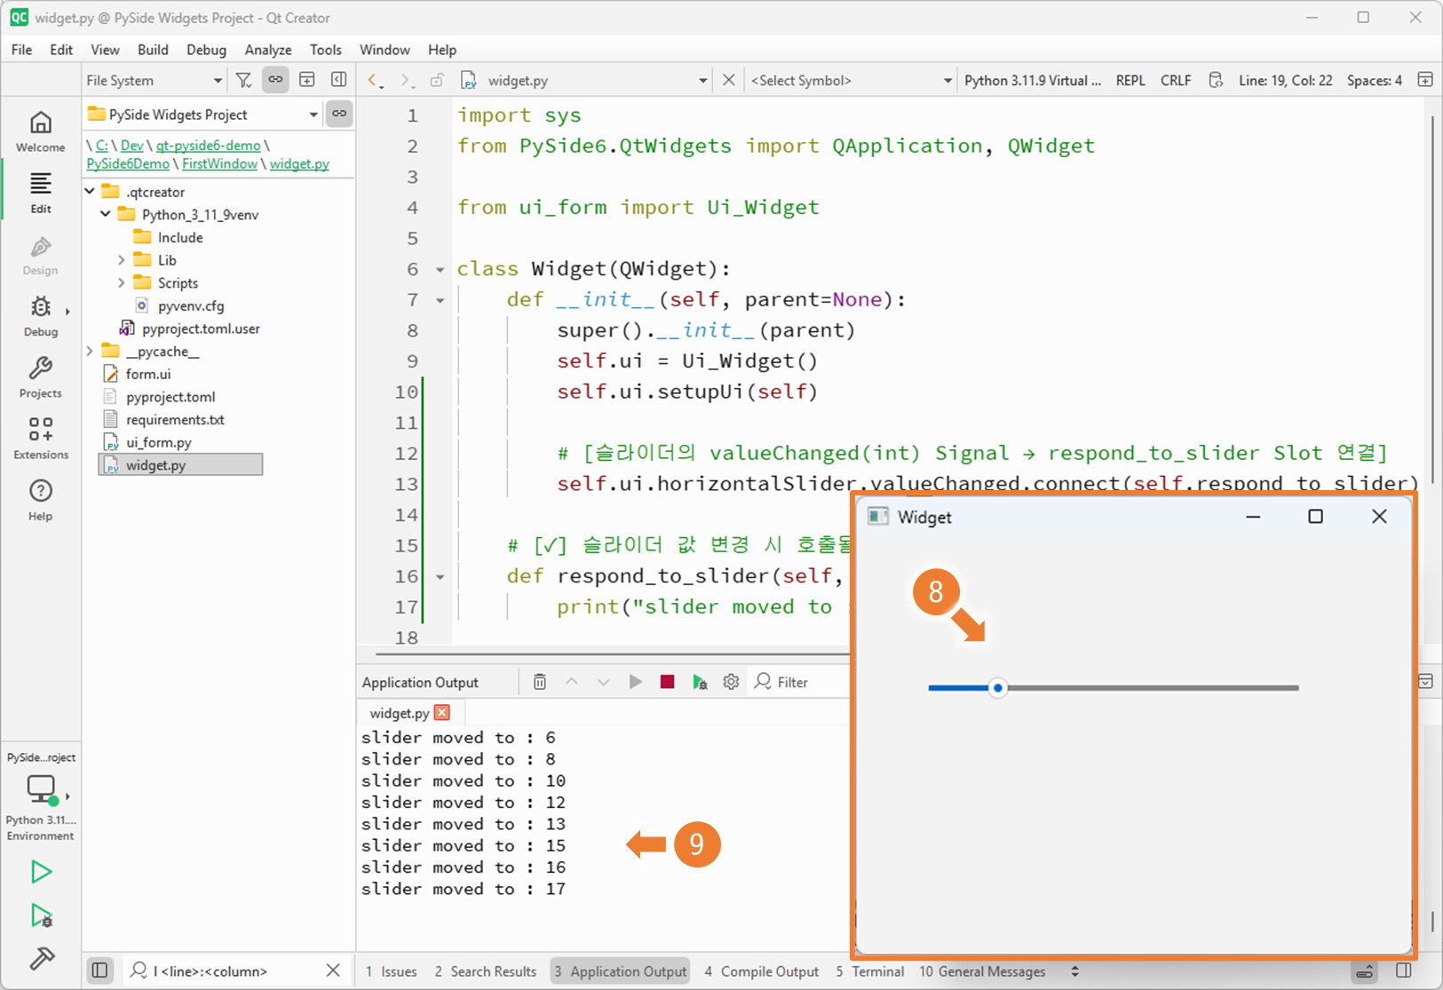Open Edit mode in the sidebar
1443x990 pixels.
point(41,193)
